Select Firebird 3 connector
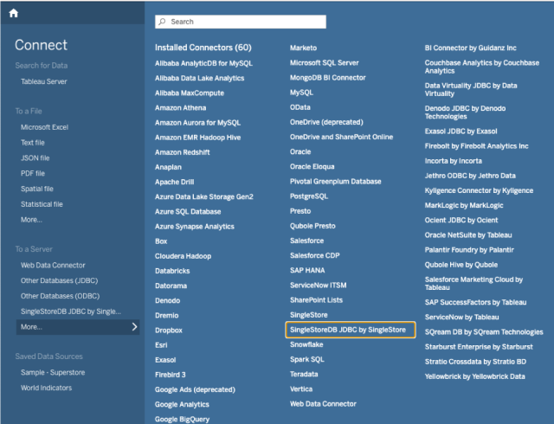The height and width of the screenshot is (424, 554). click(171, 376)
